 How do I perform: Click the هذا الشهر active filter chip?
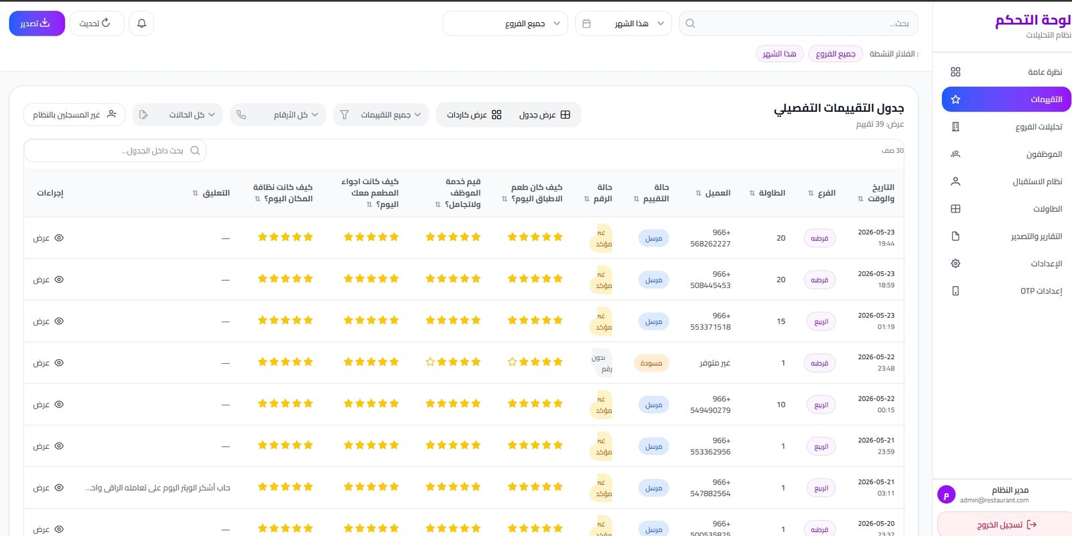pyautogui.click(x=779, y=54)
